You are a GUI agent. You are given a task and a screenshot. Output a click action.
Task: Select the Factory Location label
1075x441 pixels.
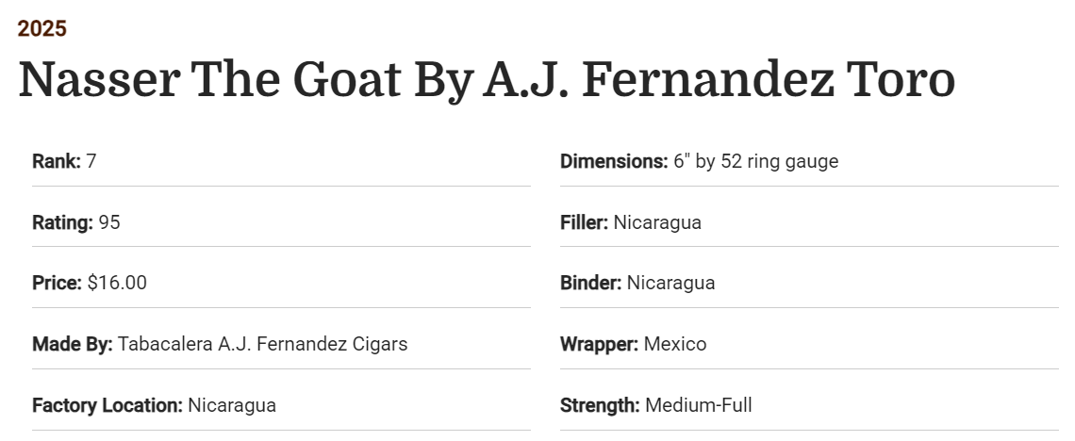107,405
